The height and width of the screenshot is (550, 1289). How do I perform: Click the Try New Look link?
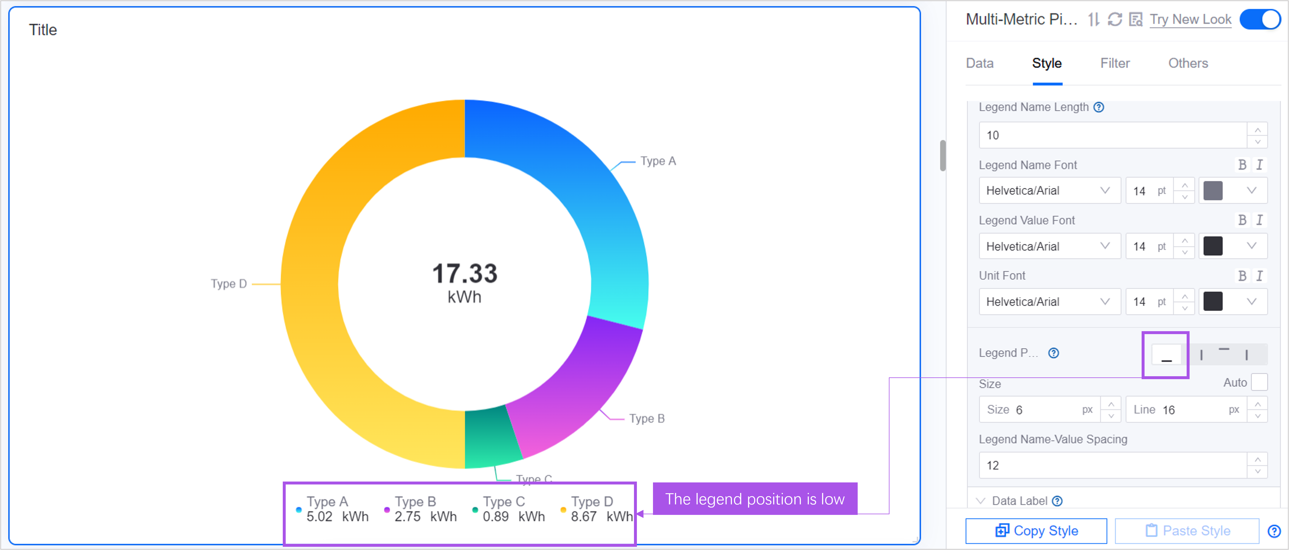[x=1190, y=20]
